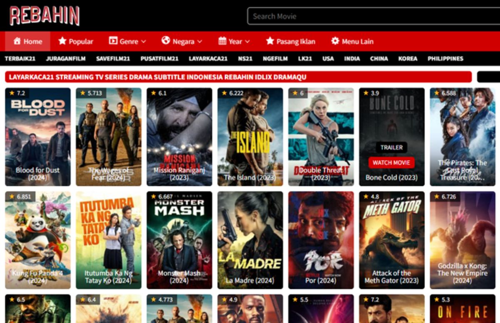The image size is (500, 323).
Task: Browse movies from INDIA
Action: coord(352,59)
